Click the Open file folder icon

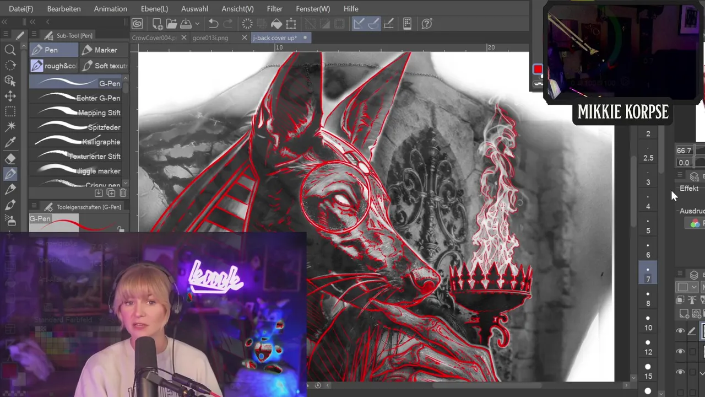click(x=171, y=24)
